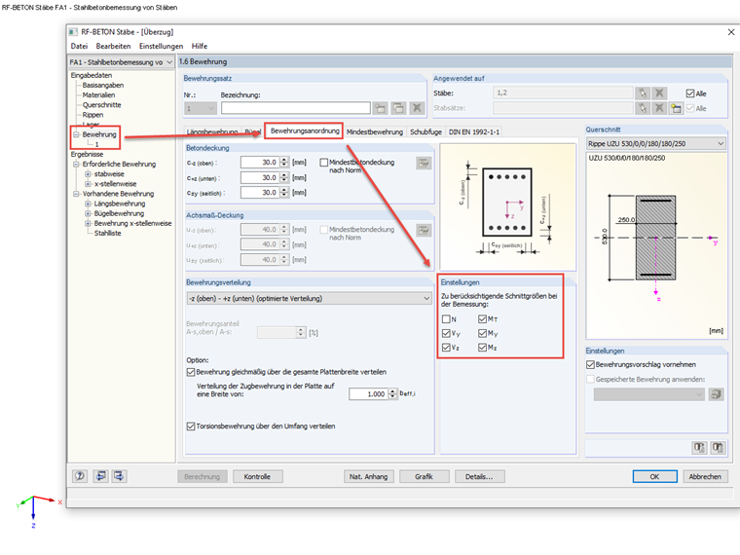This screenshot has width=740, height=555.
Task: Click saved reinforcement library icon
Action: pyautogui.click(x=716, y=394)
